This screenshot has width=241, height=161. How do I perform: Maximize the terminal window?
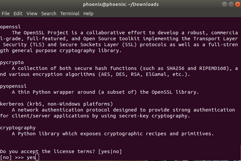coord(231,4)
